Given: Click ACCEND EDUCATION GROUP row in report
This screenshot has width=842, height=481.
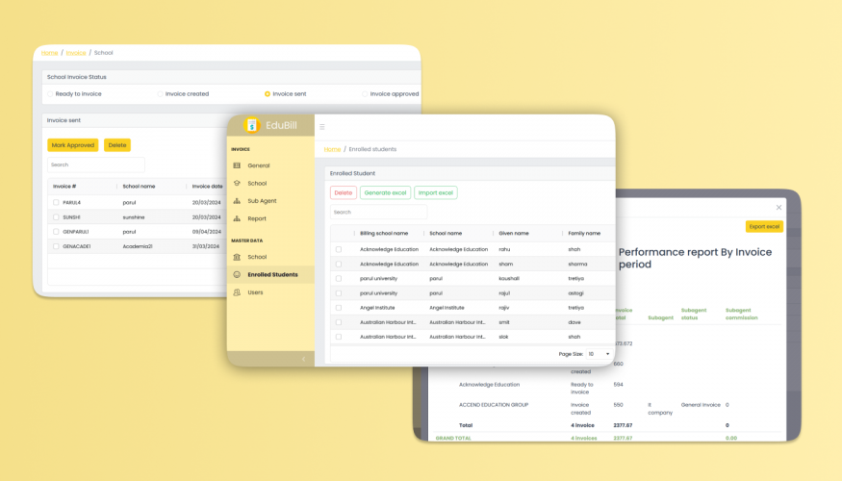Looking at the screenshot, I should tap(494, 405).
